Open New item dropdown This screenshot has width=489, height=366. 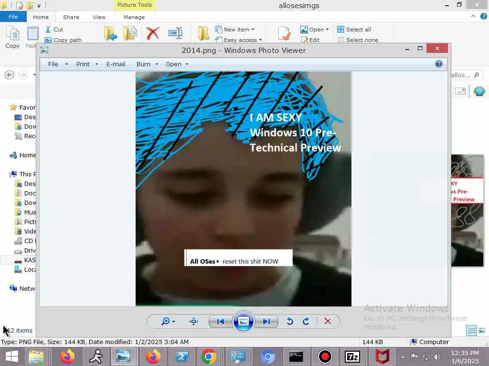pos(235,30)
